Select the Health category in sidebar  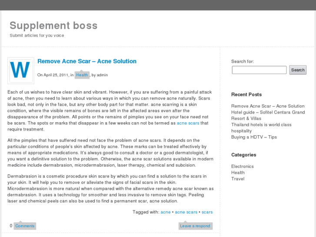point(238,173)
